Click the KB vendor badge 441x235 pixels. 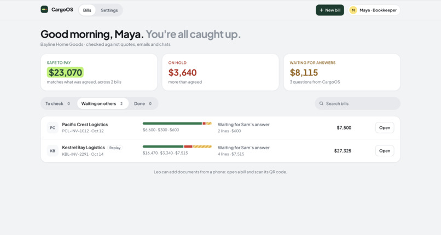53,151
